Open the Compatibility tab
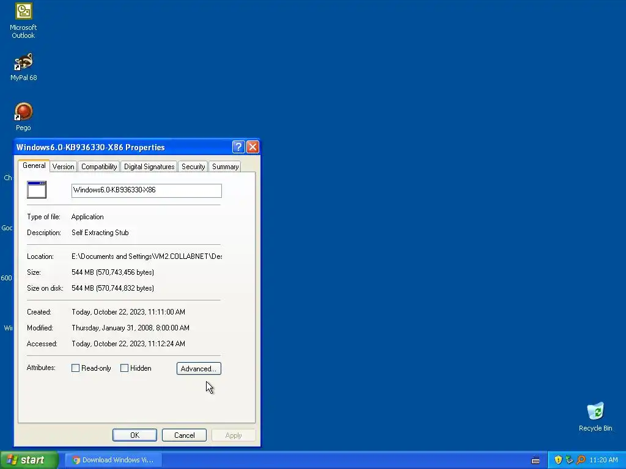The image size is (626, 469). point(99,167)
